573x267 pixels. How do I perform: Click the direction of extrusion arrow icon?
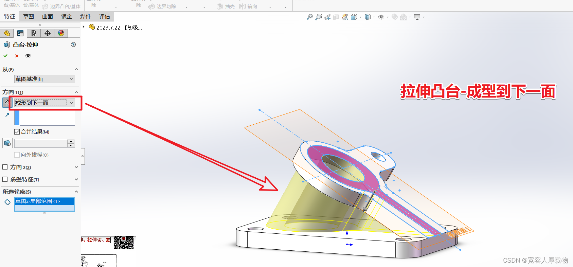point(7,115)
